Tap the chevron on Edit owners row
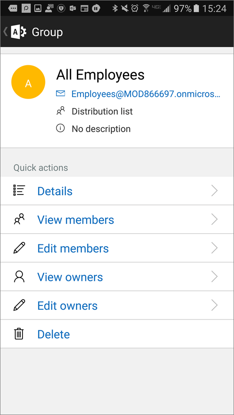Viewport: 234px width, 415px height. [x=215, y=305]
